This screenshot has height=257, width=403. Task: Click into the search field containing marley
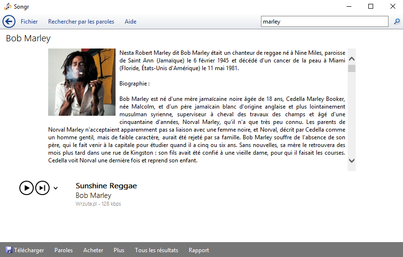point(325,22)
